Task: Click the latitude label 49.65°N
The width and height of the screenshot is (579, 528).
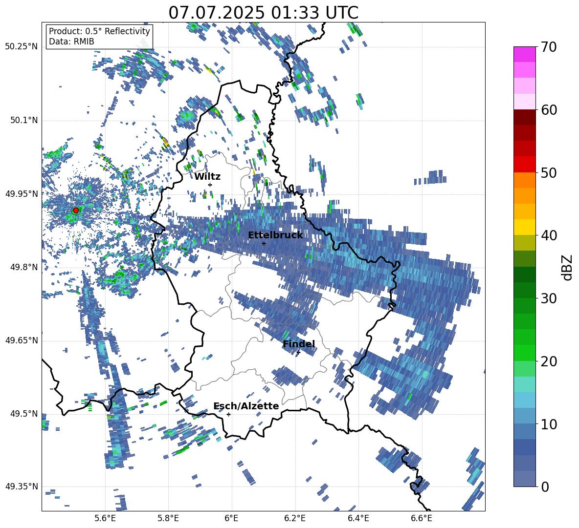Action: point(22,340)
